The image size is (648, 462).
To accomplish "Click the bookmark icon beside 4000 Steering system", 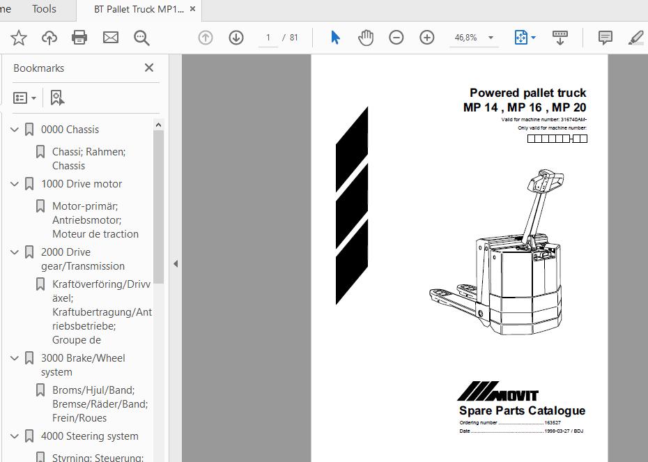I will (x=29, y=436).
